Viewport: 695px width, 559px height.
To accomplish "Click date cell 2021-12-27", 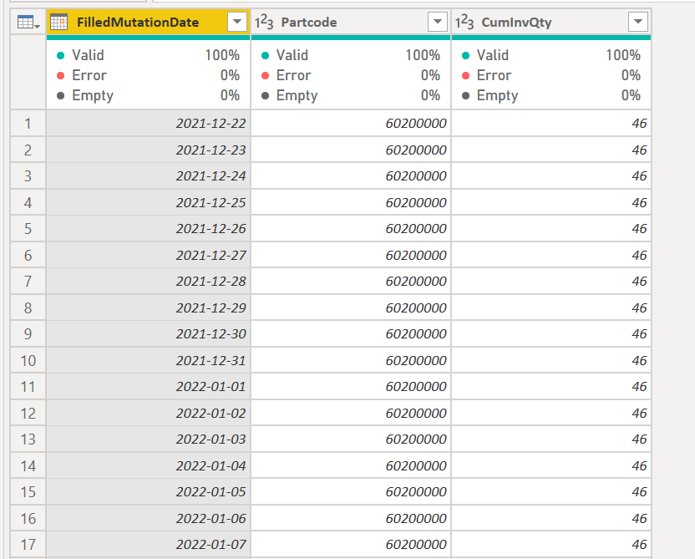I will pos(149,256).
